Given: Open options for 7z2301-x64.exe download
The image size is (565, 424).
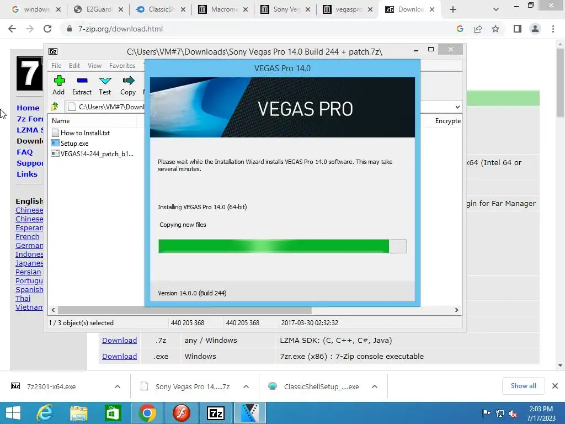Looking at the screenshot, I should coord(118,386).
